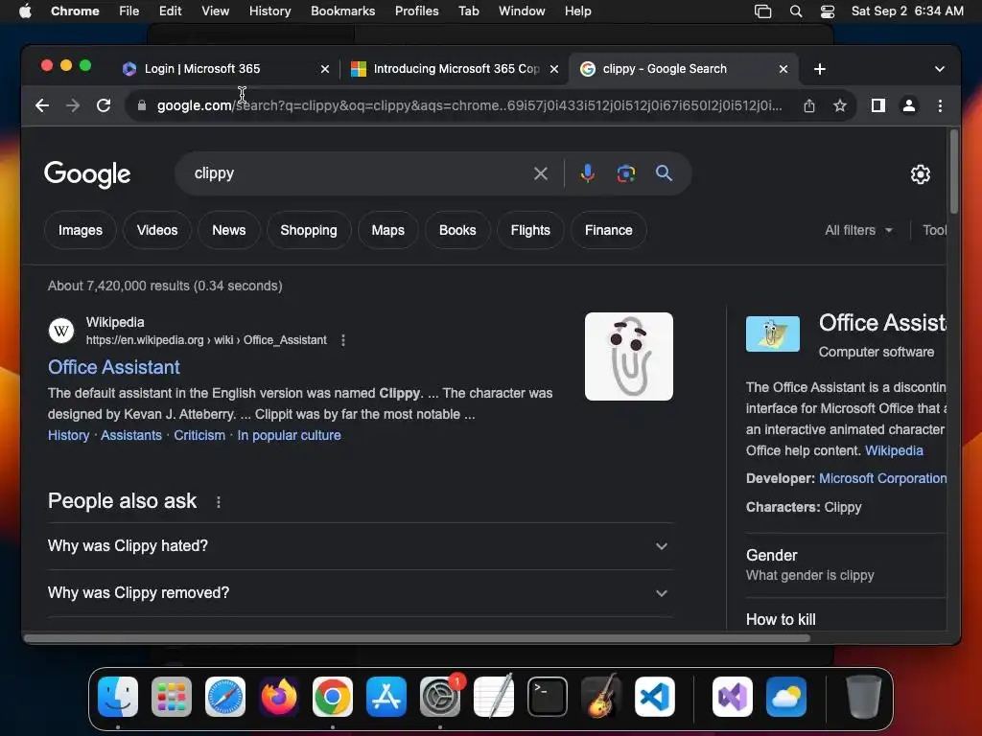Open three-dot menu next to Wikipedia result
Viewport: 982px width, 736px height.
342,340
